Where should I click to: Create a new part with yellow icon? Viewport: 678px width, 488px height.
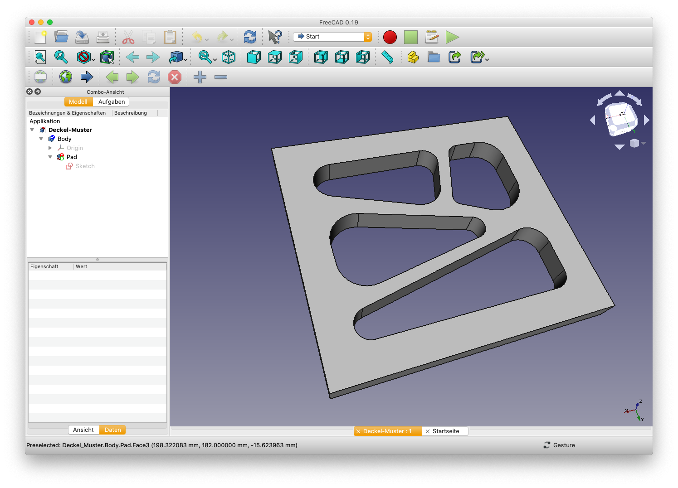pyautogui.click(x=413, y=57)
